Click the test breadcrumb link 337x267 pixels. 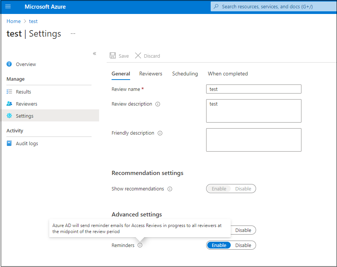coord(33,21)
